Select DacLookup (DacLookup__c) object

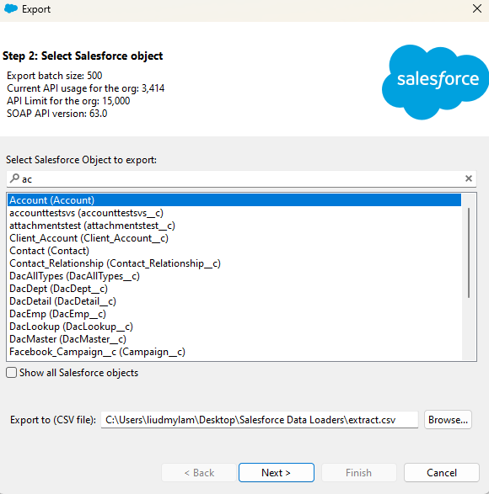pos(234,327)
